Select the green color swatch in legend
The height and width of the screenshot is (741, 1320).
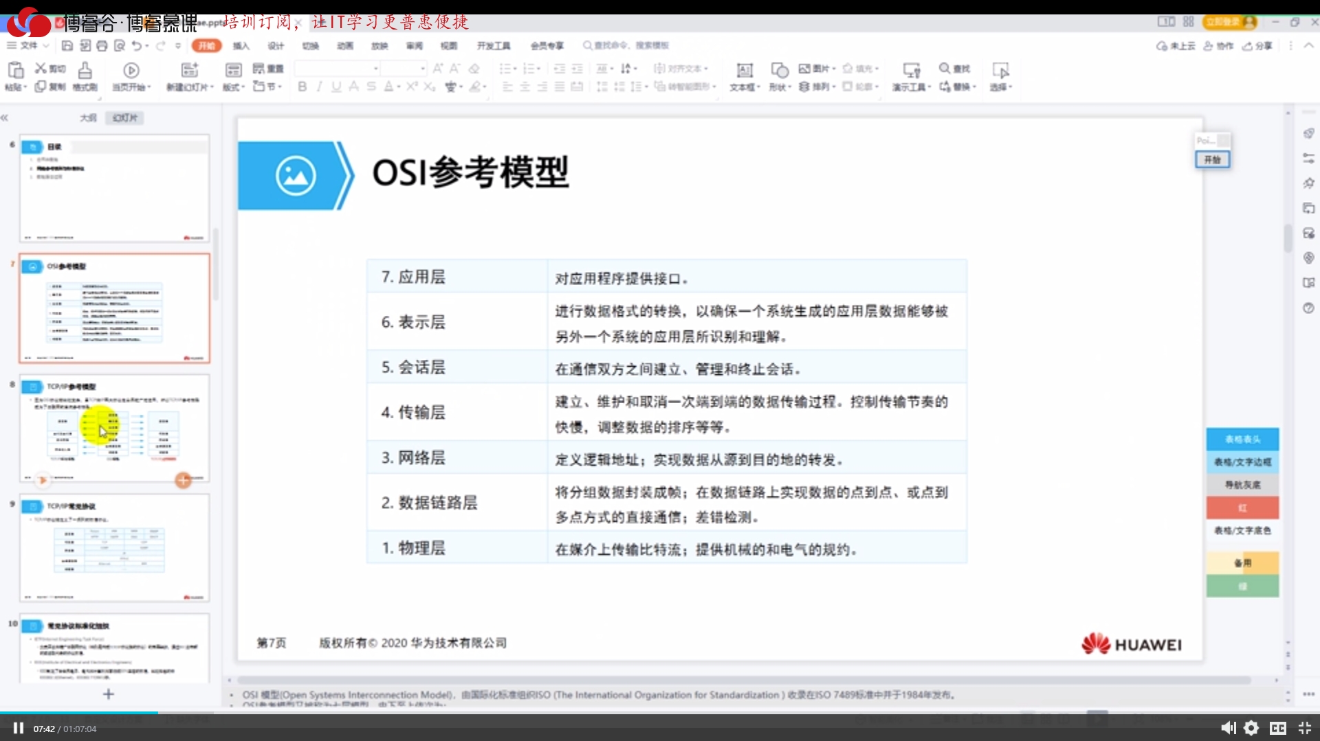(1242, 586)
